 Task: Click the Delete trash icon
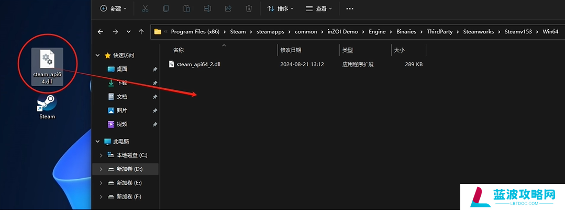[249, 9]
